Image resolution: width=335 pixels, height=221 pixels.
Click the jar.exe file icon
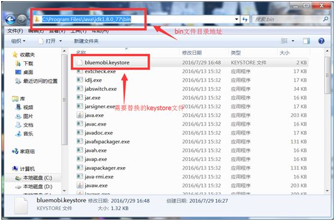[x=80, y=97]
